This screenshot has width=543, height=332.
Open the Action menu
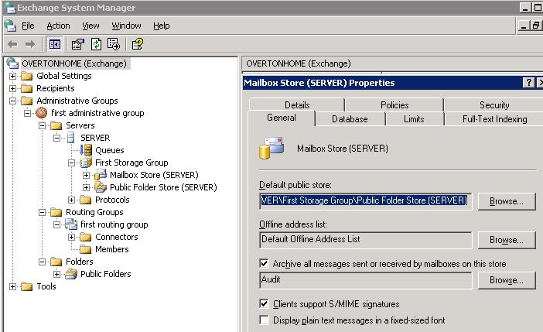pyautogui.click(x=58, y=26)
